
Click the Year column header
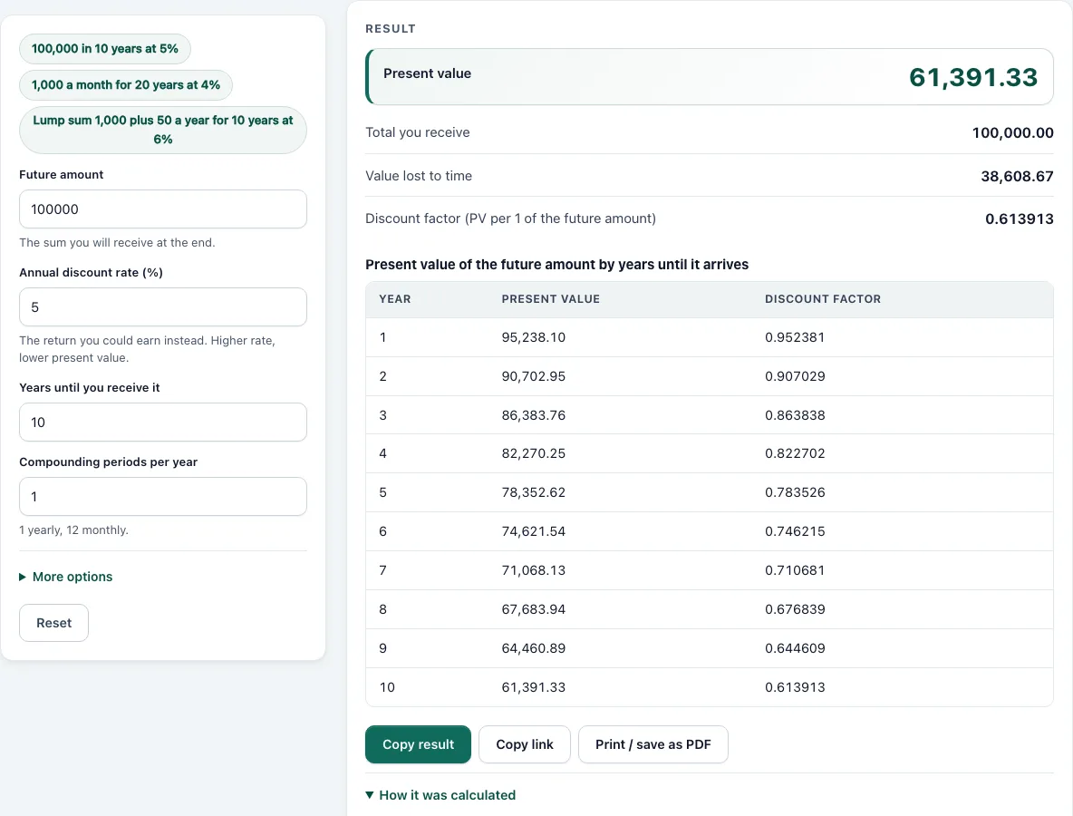[x=395, y=299]
